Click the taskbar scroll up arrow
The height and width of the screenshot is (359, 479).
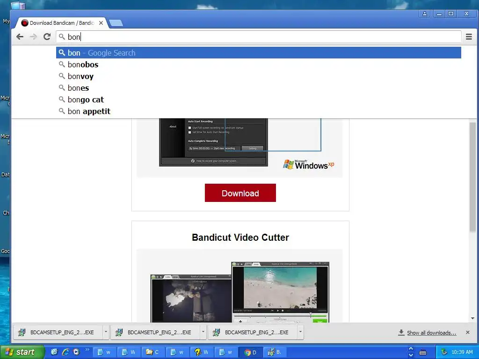coord(411,349)
